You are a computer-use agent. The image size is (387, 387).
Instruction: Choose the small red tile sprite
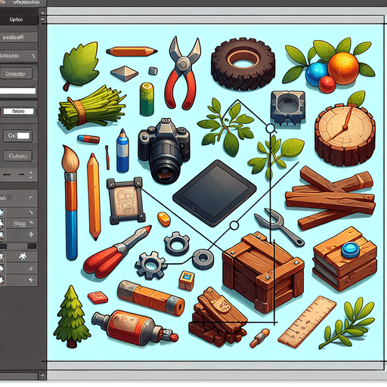pos(98,297)
